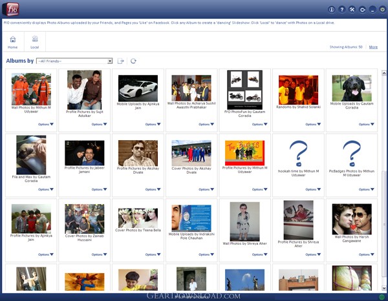This screenshot has height=301, width=388.
Task: Open Profile Pictures by Shreya Aher thumbnail
Action: [298, 220]
